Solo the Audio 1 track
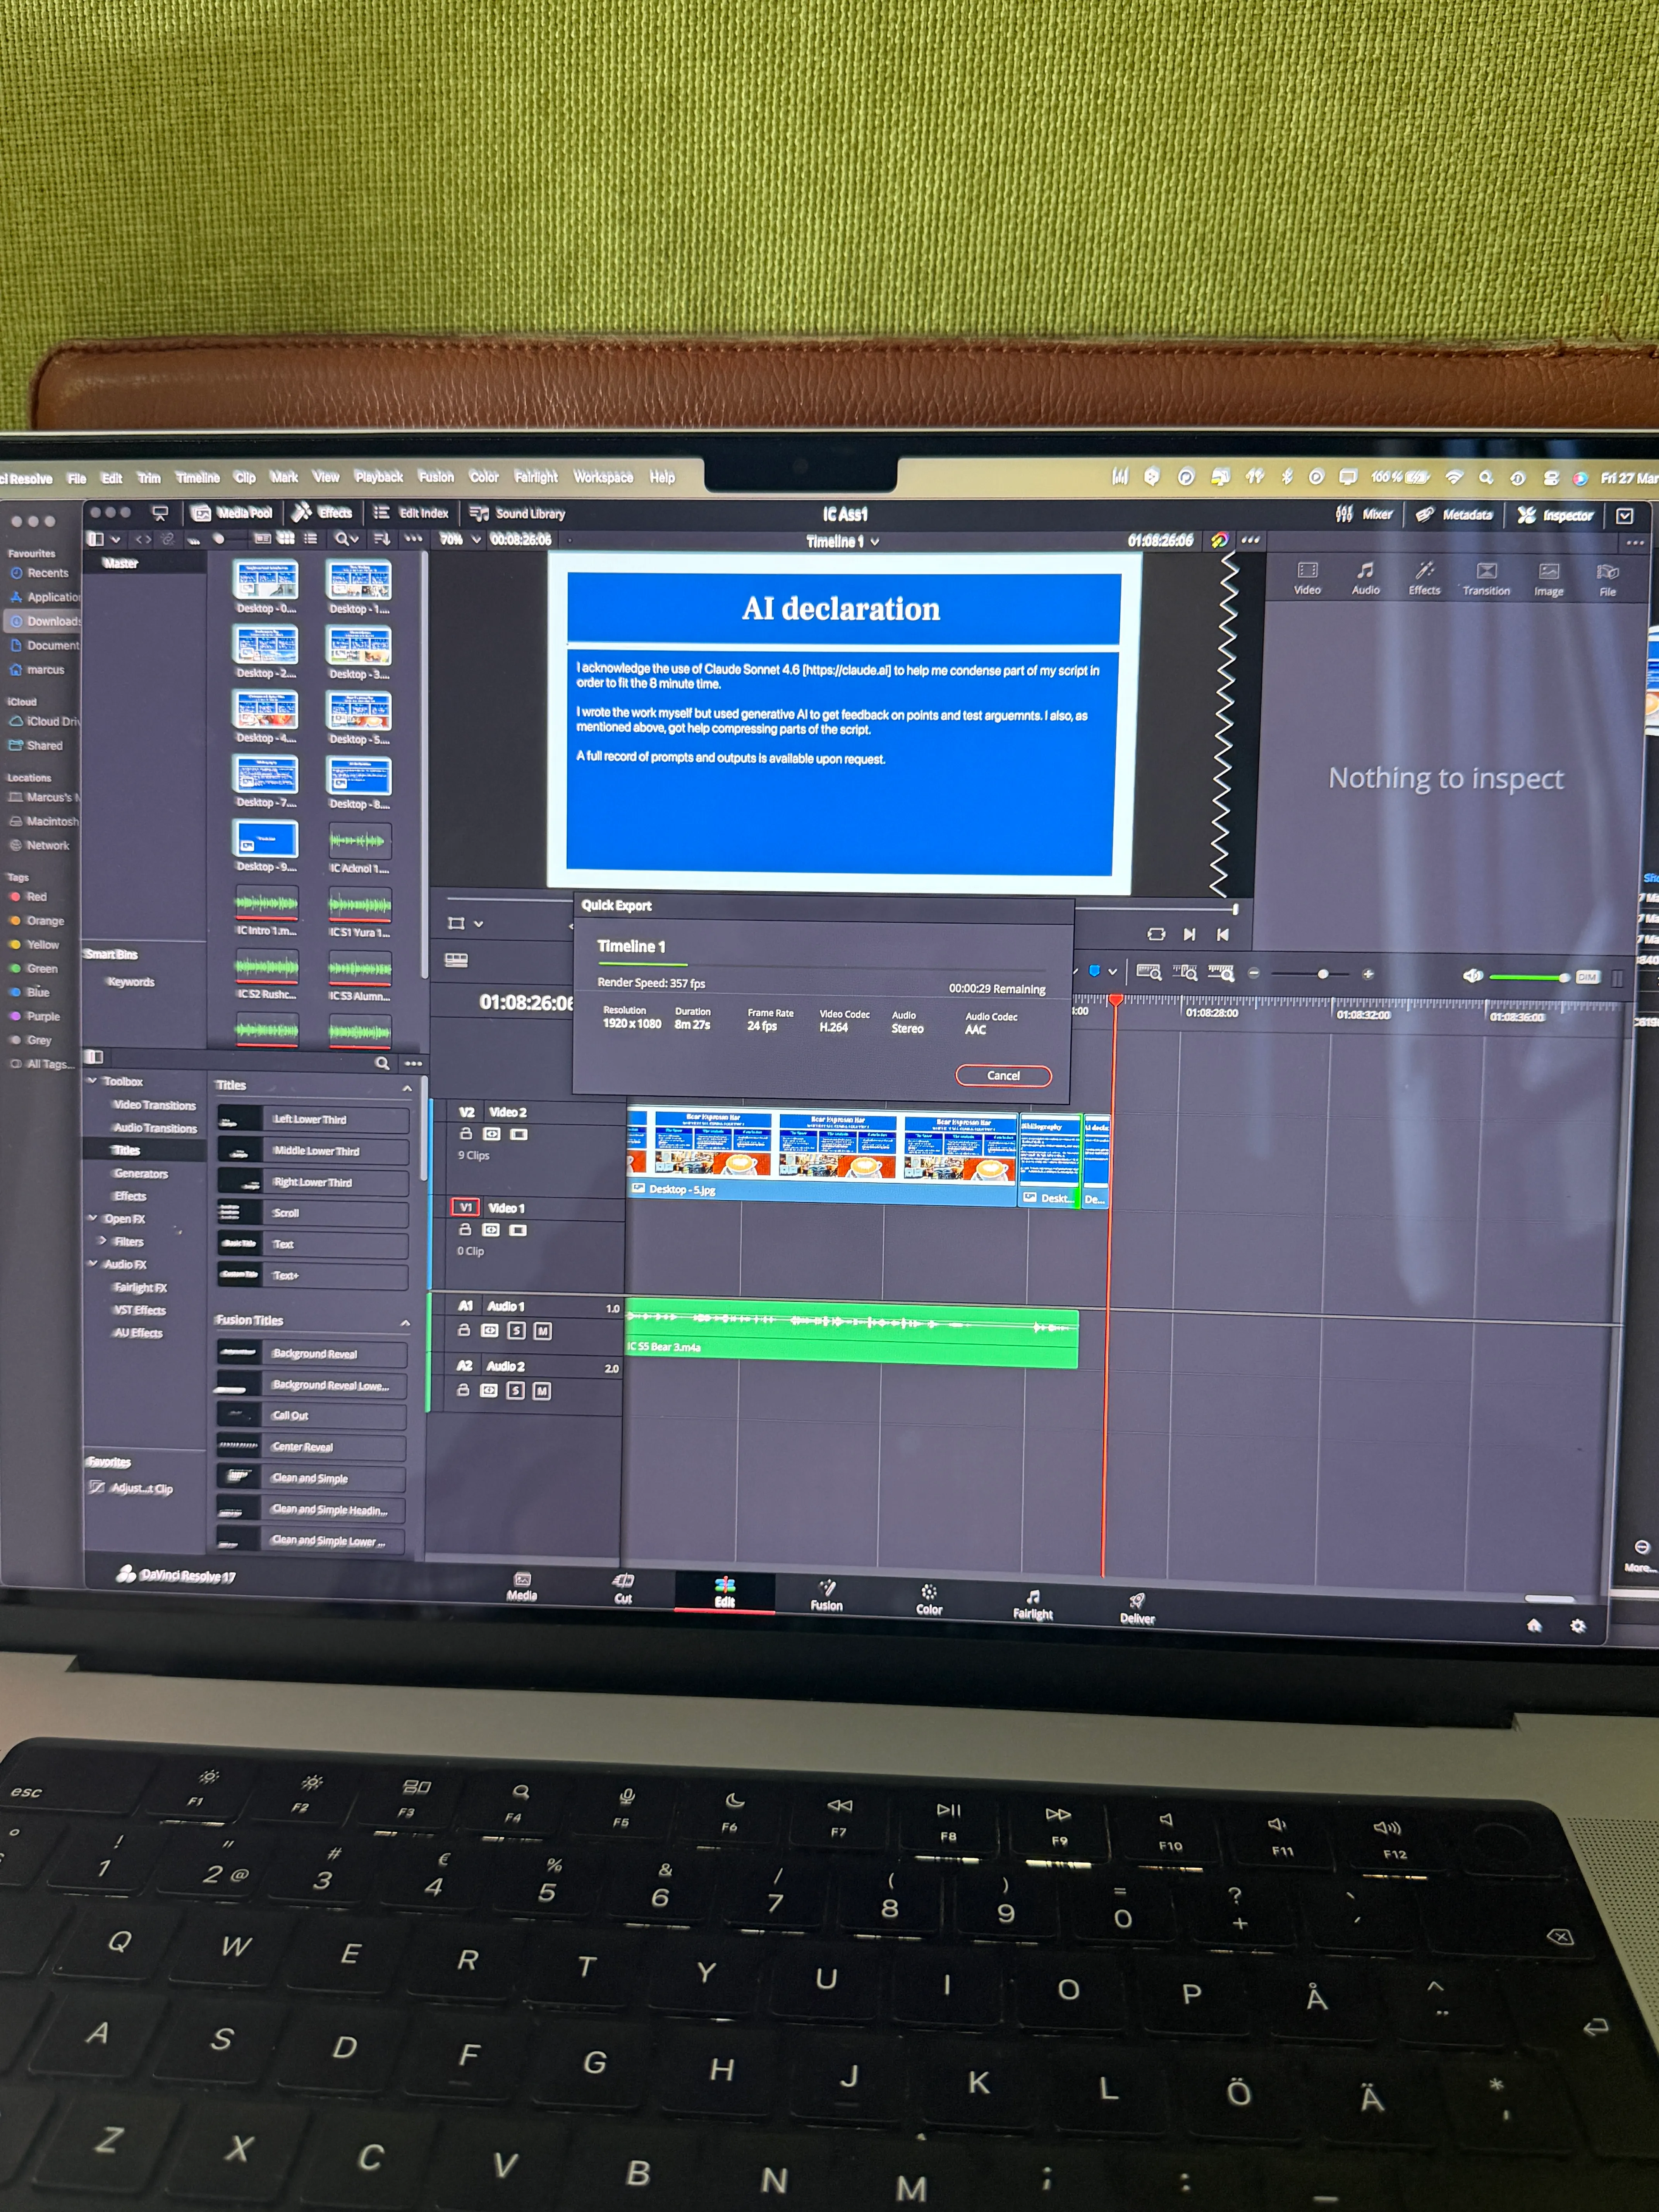 [x=516, y=1331]
